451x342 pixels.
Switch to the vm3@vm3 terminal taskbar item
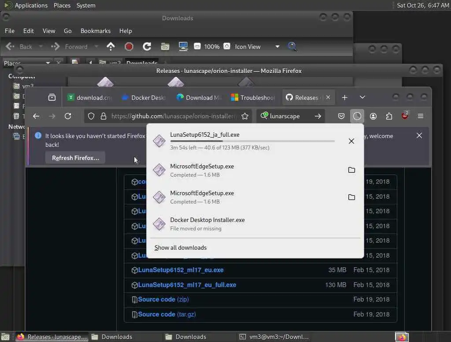click(274, 337)
